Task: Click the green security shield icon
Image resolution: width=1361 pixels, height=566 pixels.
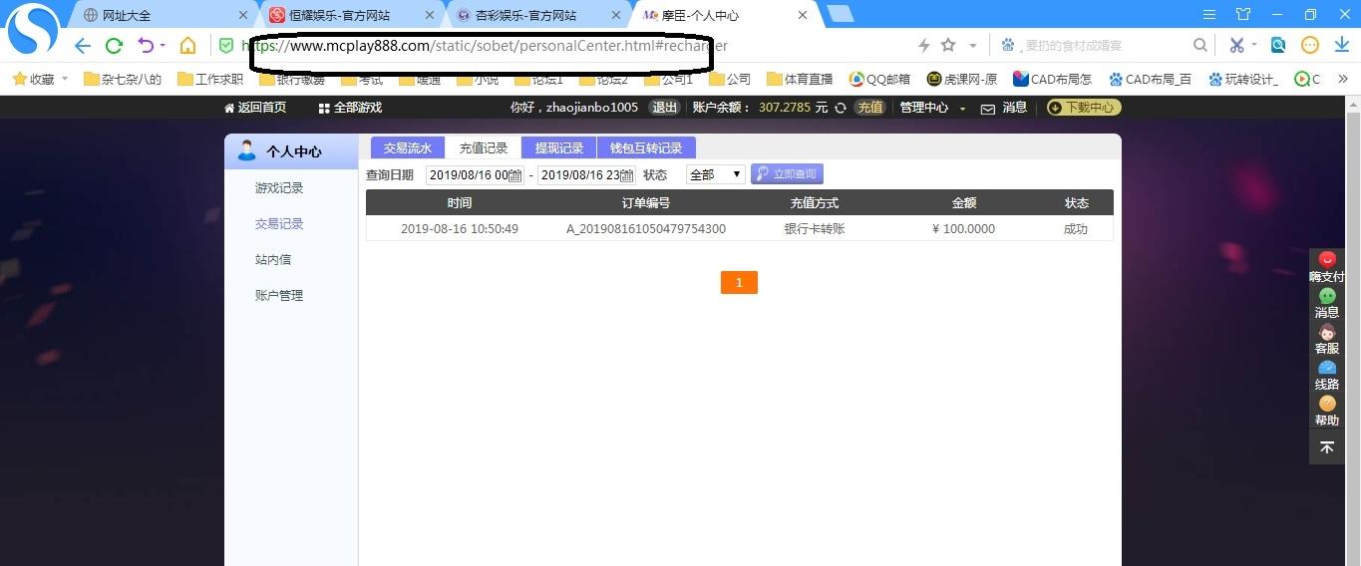Action: click(226, 46)
